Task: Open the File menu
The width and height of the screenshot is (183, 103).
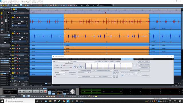Action: pyautogui.click(x=1, y=3)
